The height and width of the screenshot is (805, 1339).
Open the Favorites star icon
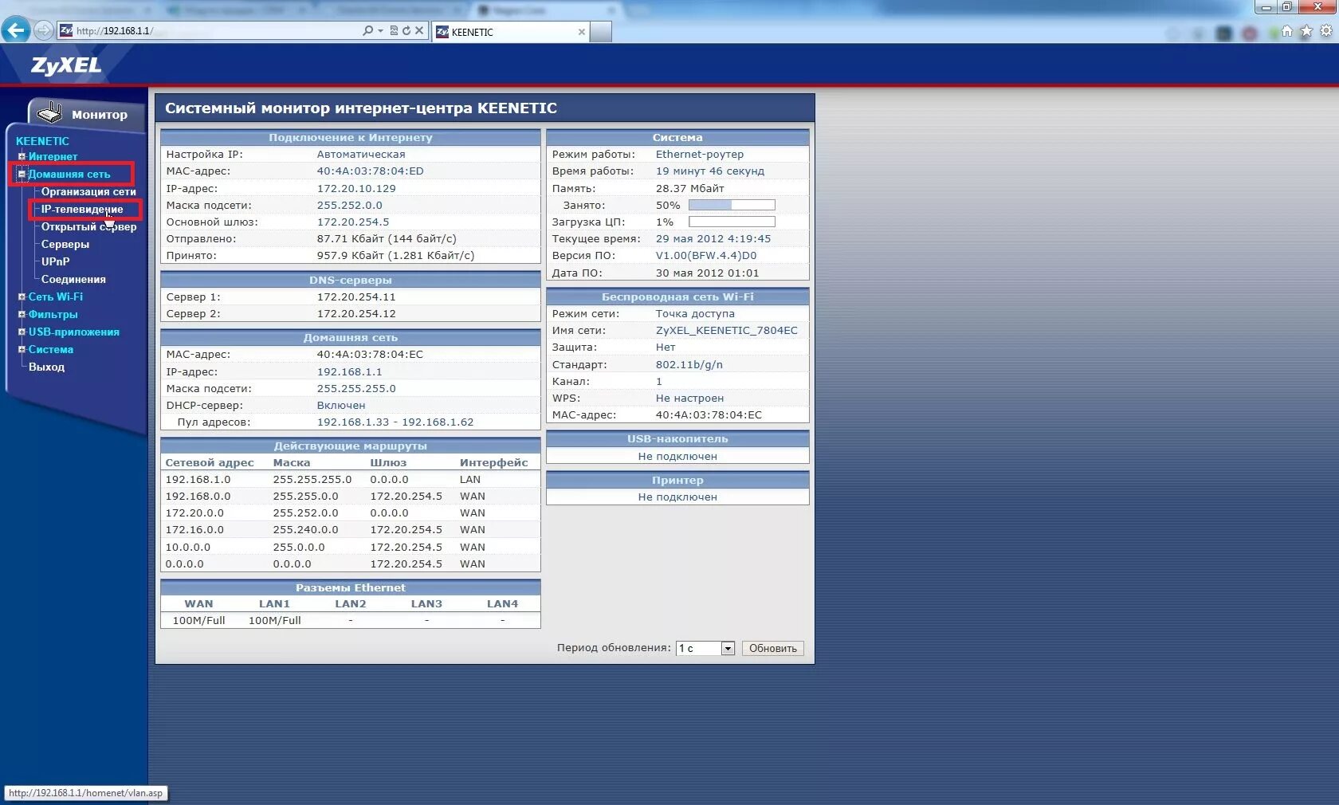(x=1306, y=31)
